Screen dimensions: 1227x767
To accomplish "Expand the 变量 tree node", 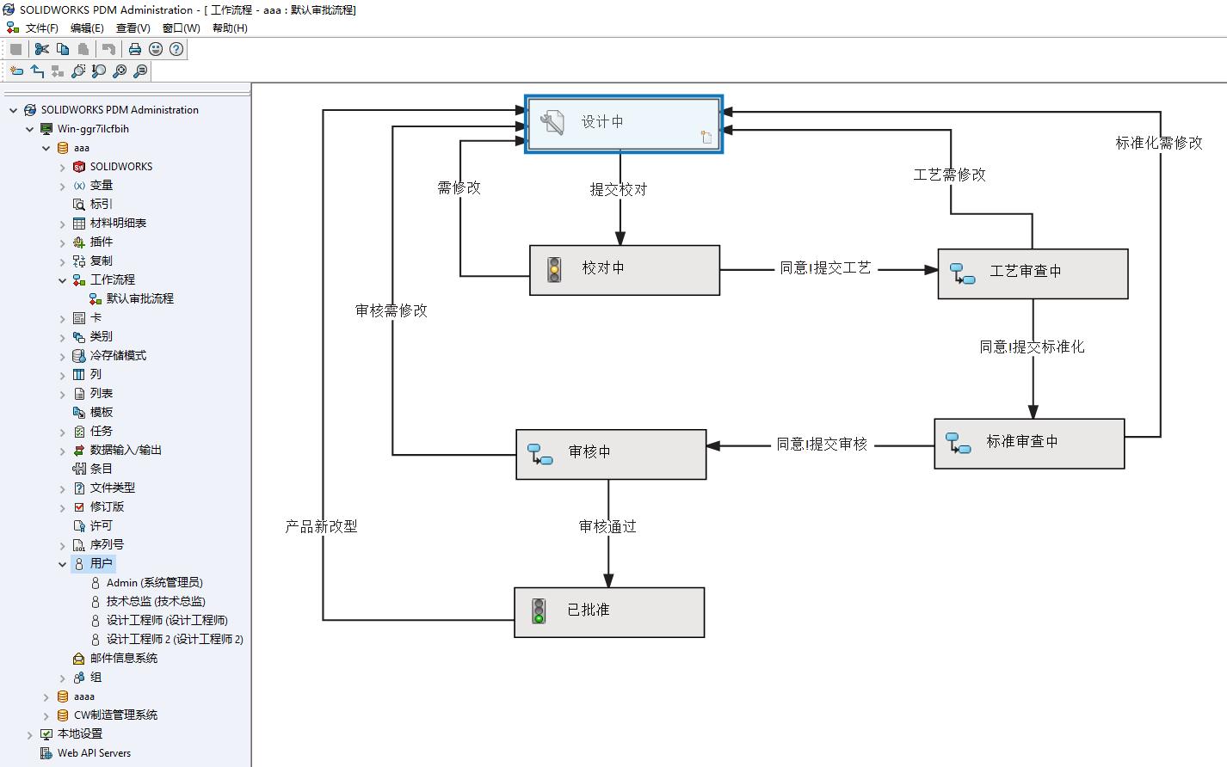I will (x=63, y=186).
